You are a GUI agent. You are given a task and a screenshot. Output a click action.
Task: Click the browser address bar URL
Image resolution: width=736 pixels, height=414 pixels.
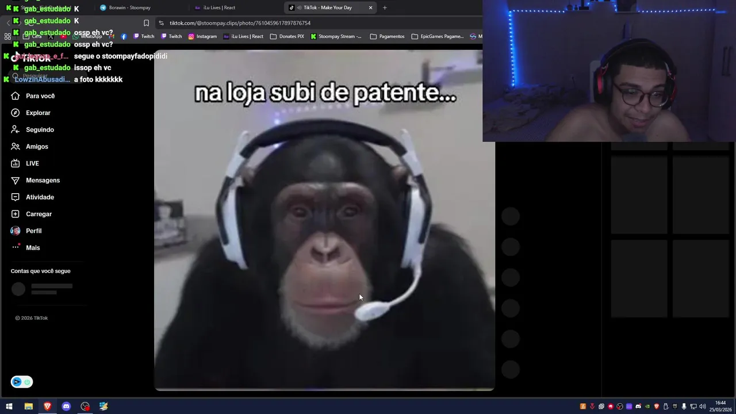point(240,23)
